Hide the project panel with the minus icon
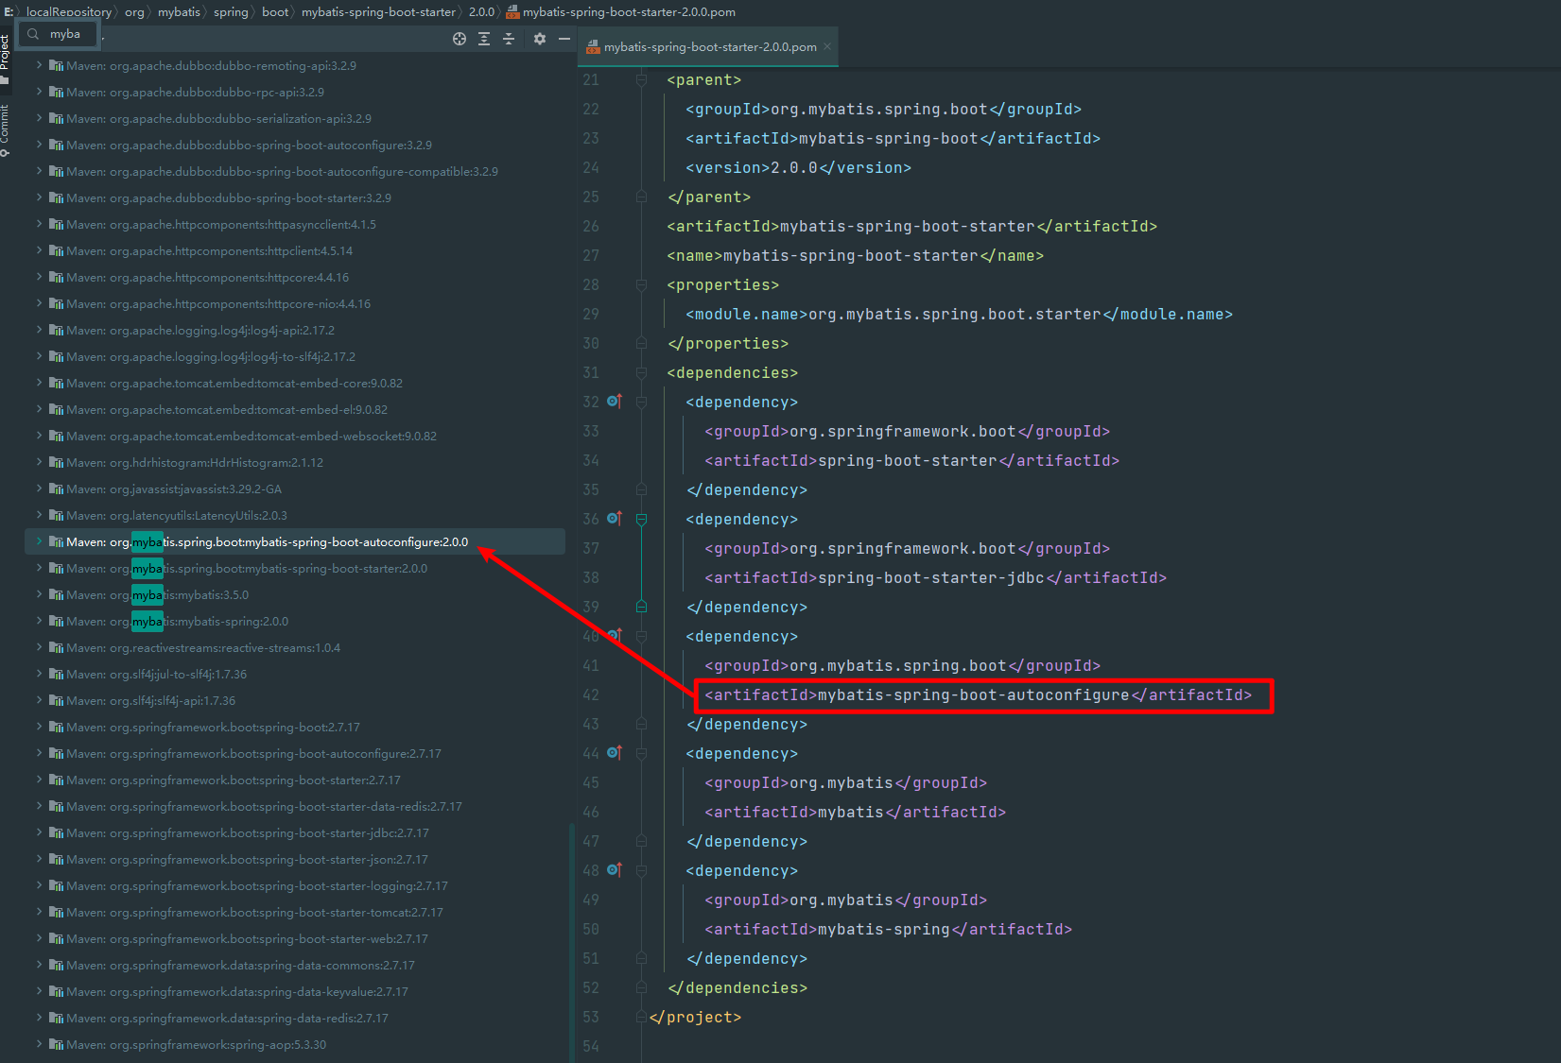Viewport: 1561px width, 1063px height. point(564,39)
